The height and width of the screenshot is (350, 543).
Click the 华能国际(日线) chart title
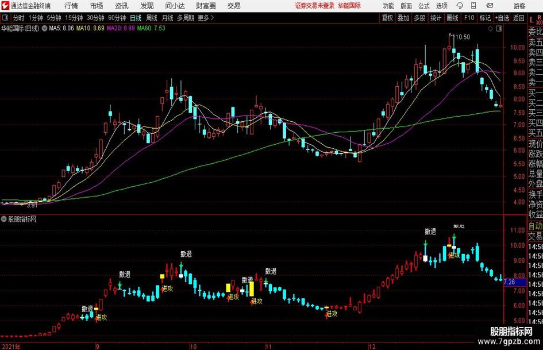pos(21,28)
